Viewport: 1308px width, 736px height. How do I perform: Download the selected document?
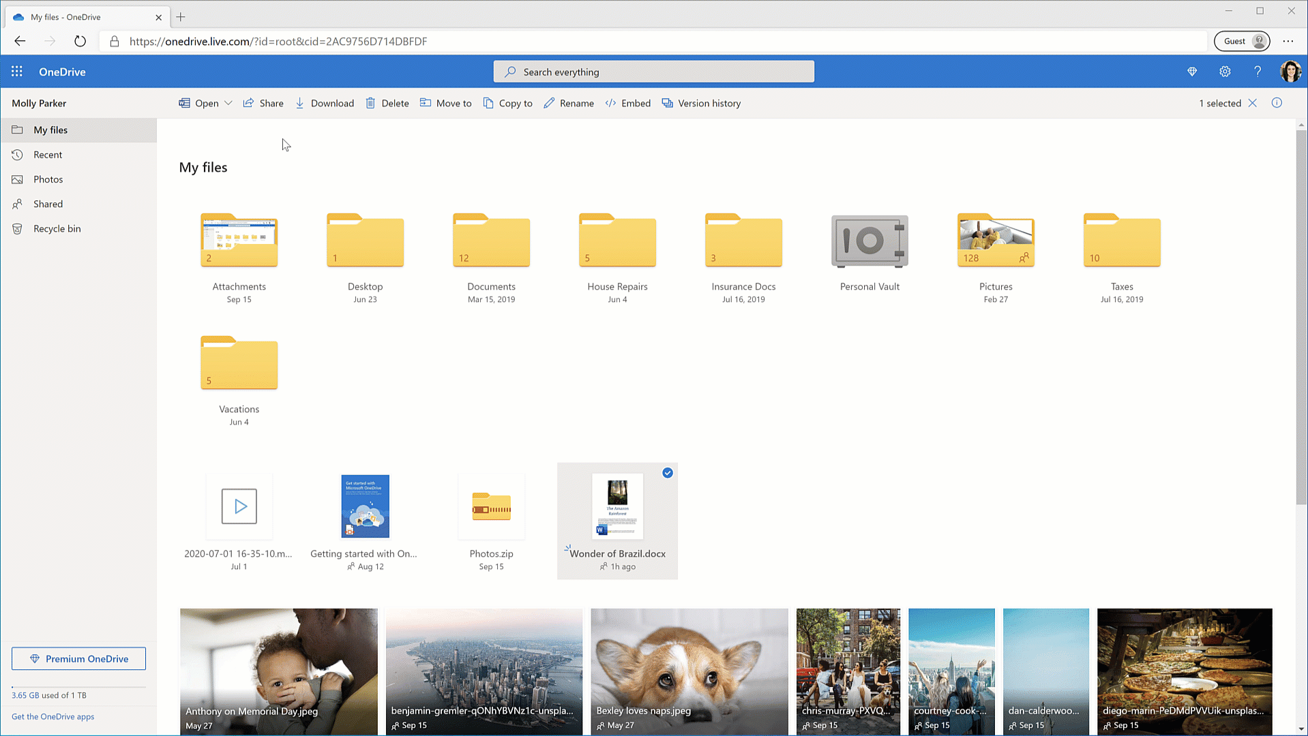(x=325, y=103)
